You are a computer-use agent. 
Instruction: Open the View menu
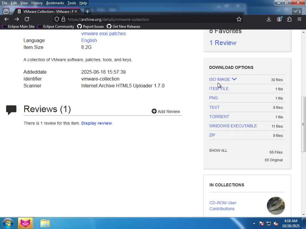24,3
